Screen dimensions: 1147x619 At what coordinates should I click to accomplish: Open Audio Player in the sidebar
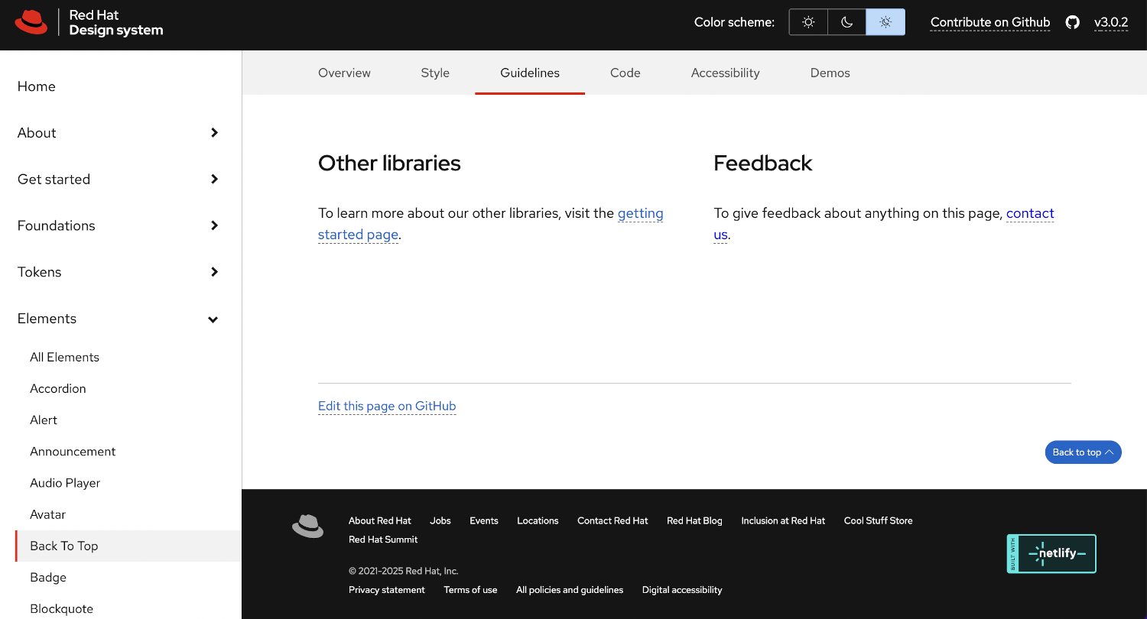pos(65,483)
